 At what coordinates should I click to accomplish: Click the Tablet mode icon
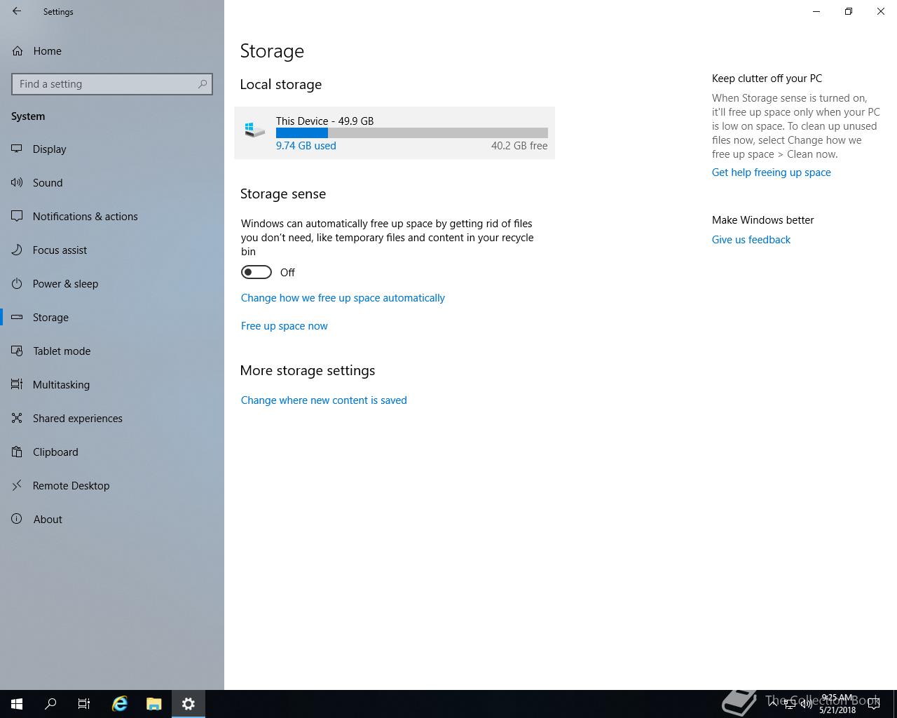(x=17, y=351)
